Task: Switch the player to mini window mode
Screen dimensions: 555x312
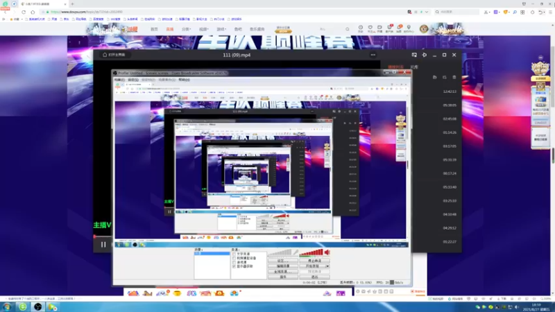Action: (x=414, y=55)
